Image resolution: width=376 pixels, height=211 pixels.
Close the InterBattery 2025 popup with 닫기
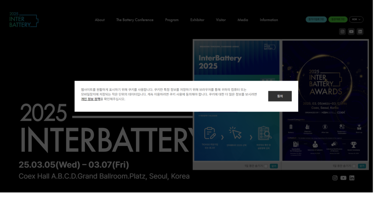[274, 166]
